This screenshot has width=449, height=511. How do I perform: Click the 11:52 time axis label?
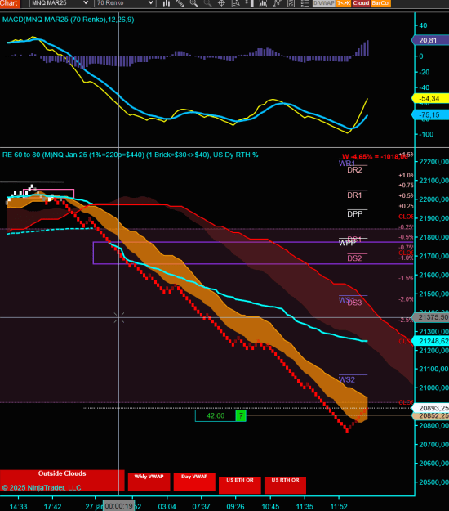[x=339, y=507]
